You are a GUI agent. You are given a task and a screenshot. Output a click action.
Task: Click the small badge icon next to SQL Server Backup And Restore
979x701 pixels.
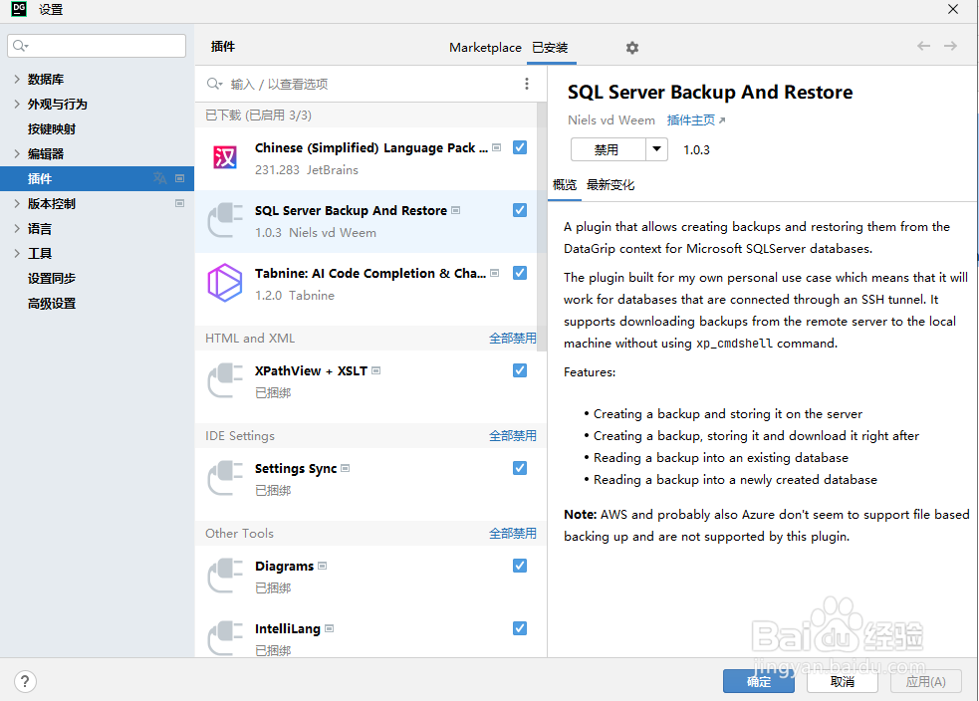click(456, 210)
